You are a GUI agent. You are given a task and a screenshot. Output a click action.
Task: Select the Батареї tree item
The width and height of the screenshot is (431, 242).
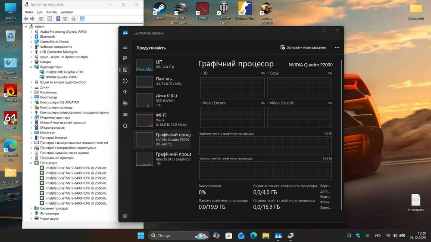(x=46, y=62)
